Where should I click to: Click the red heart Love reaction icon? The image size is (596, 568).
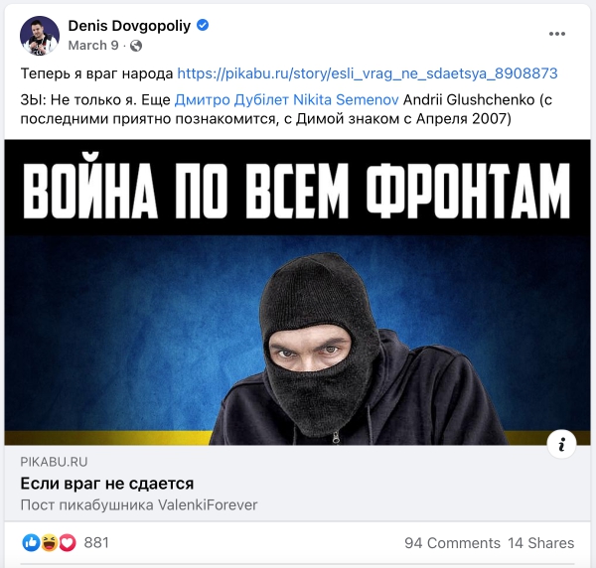[68, 543]
